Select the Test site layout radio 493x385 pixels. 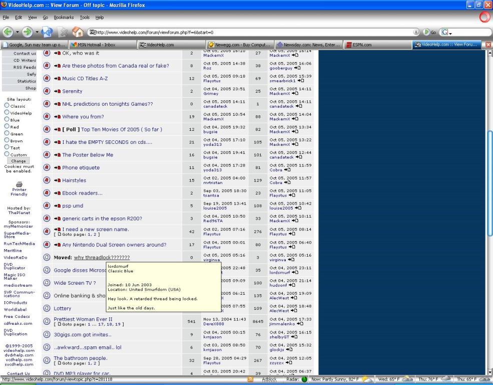click(7, 147)
